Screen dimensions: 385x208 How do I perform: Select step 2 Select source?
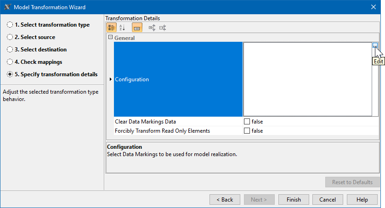[31, 37]
